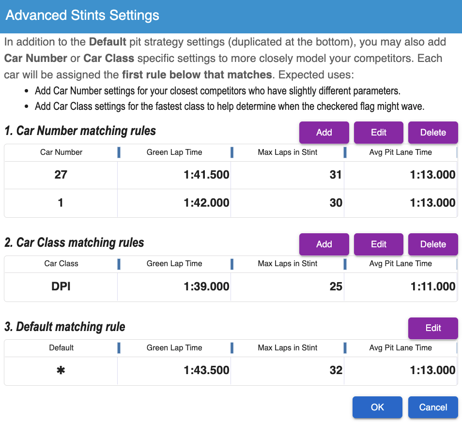
Task: Click Max Laps in Stint header in Car Class table
Action: (288, 264)
